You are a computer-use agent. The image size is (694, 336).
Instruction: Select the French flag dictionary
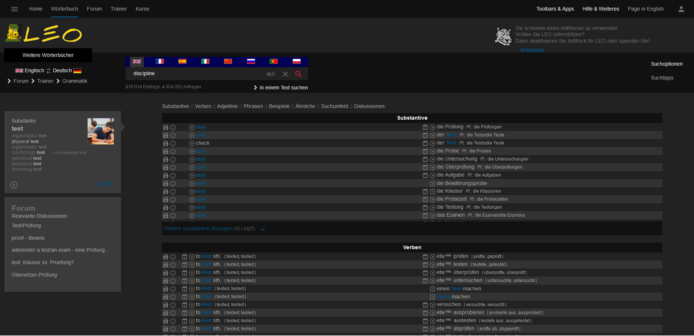point(159,61)
